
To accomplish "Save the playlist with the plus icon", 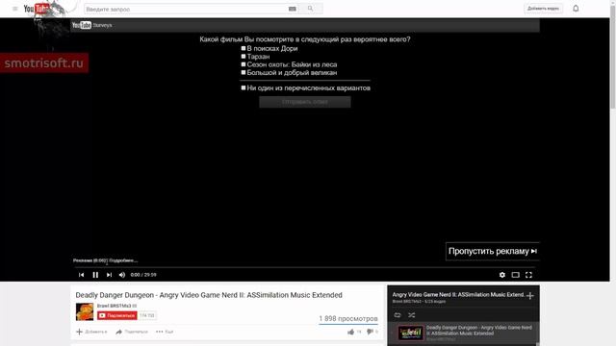I will tap(530, 296).
